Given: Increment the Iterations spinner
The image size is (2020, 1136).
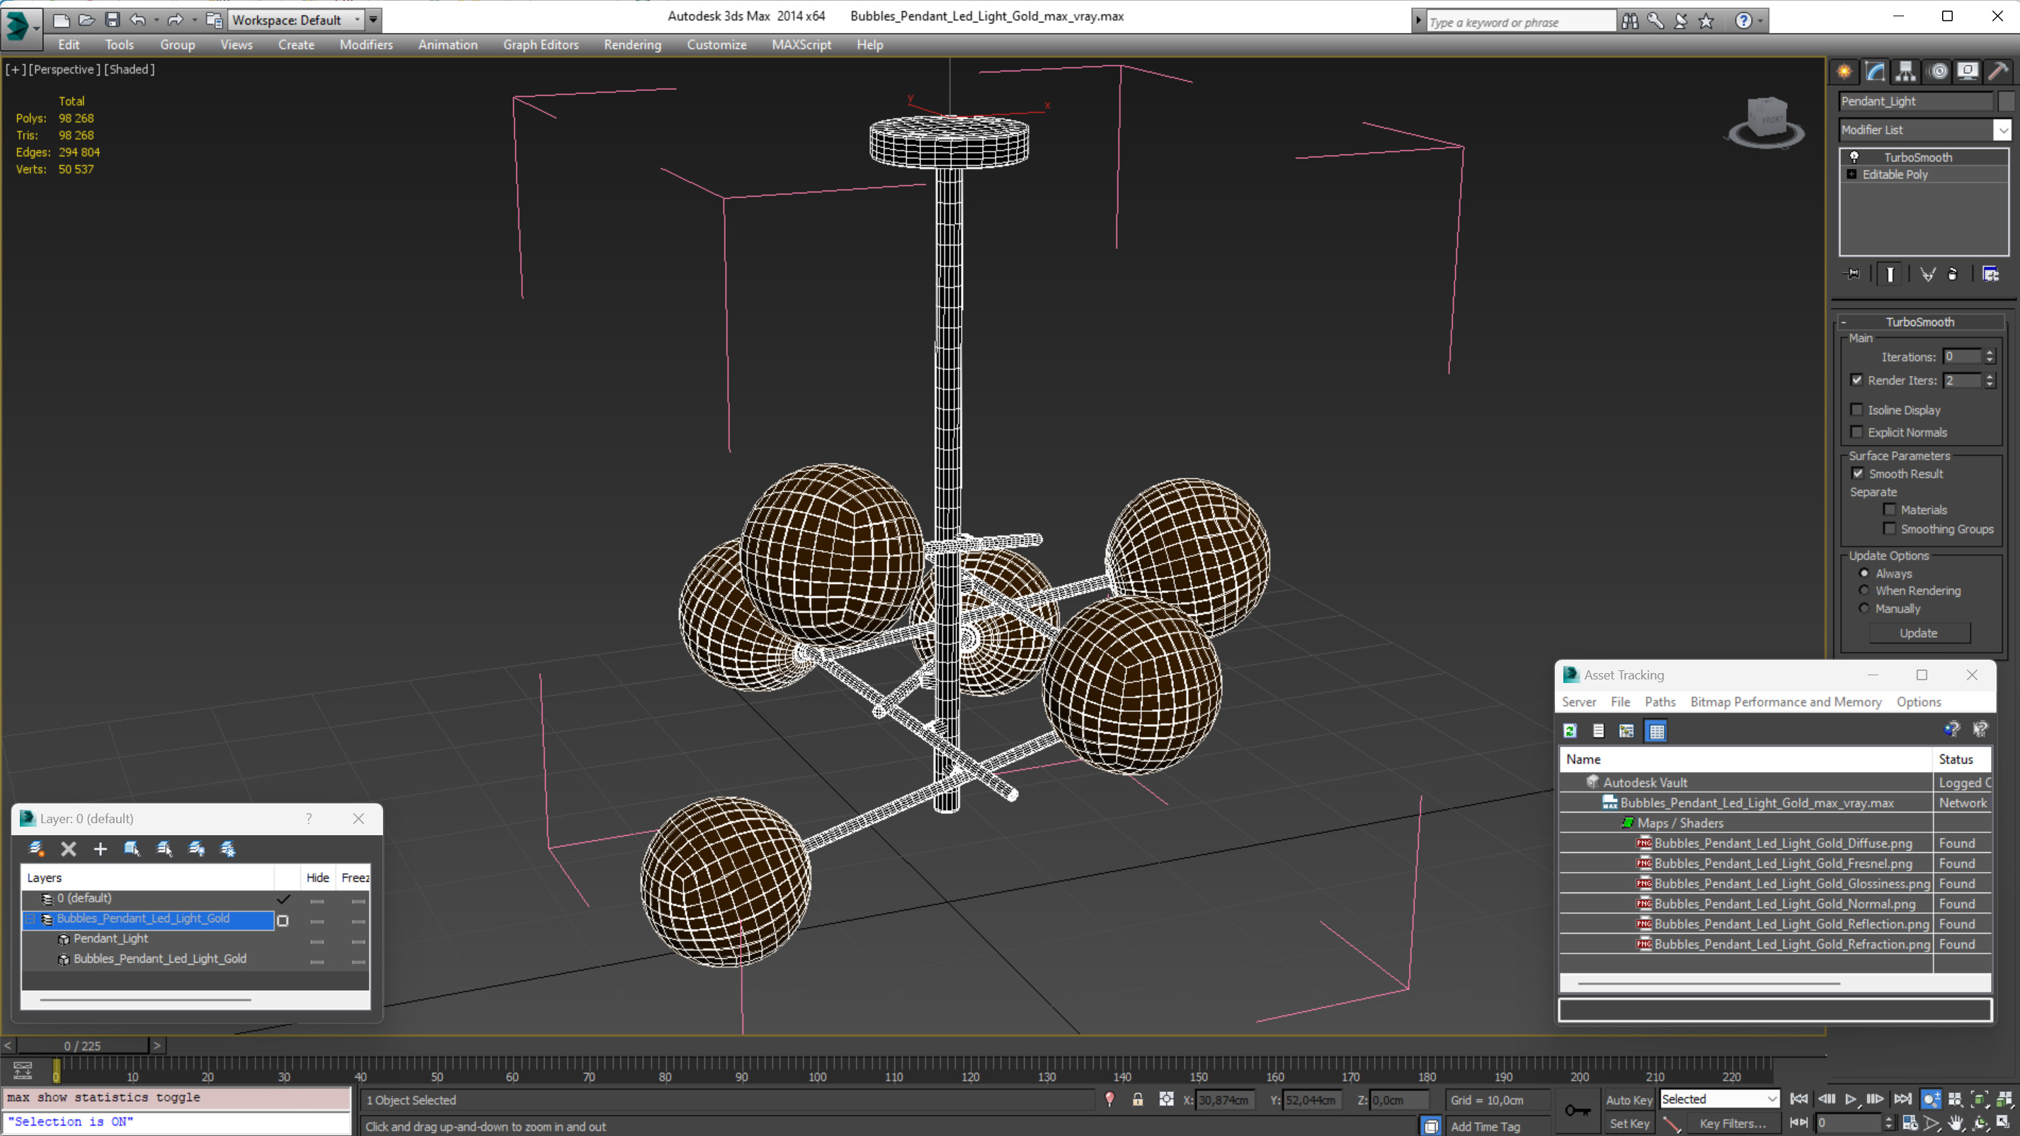Looking at the screenshot, I should click(x=1990, y=352).
